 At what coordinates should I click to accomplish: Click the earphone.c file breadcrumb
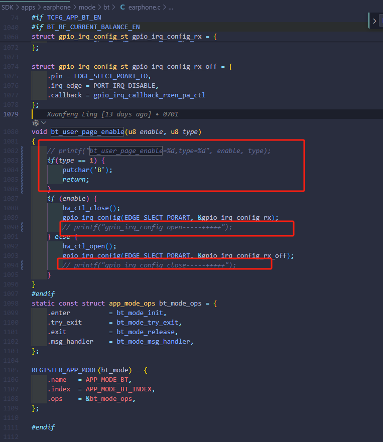pyautogui.click(x=145, y=8)
